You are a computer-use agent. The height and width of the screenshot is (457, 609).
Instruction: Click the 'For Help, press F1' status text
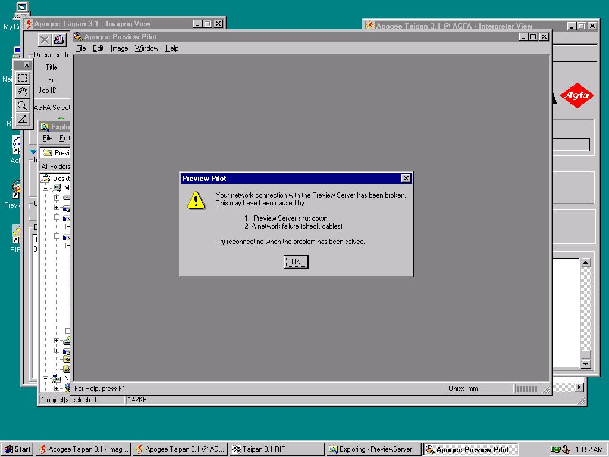click(100, 388)
